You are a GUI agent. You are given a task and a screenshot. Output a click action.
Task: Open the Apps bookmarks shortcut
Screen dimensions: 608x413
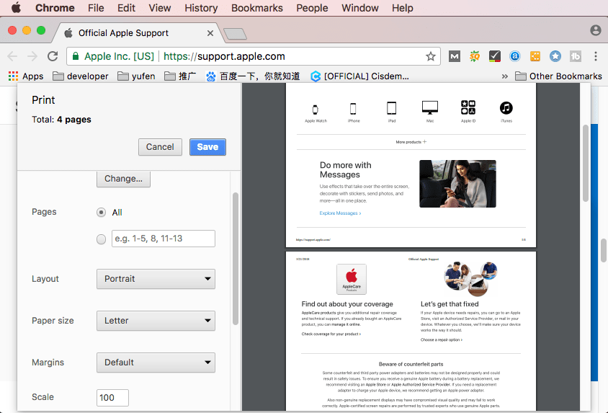[25, 76]
